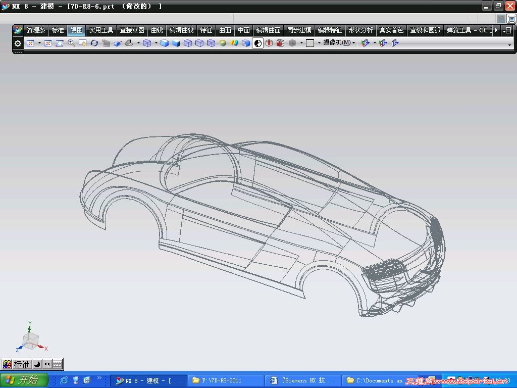Switch to Siemens NX 技 browser window
The width and height of the screenshot is (517, 388).
[303, 381]
